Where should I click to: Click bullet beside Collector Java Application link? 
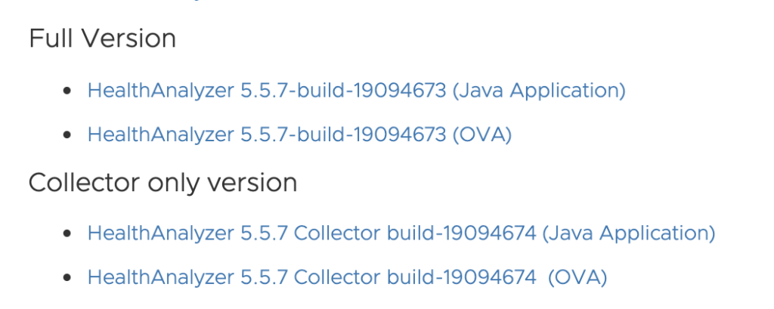pyautogui.click(x=67, y=233)
